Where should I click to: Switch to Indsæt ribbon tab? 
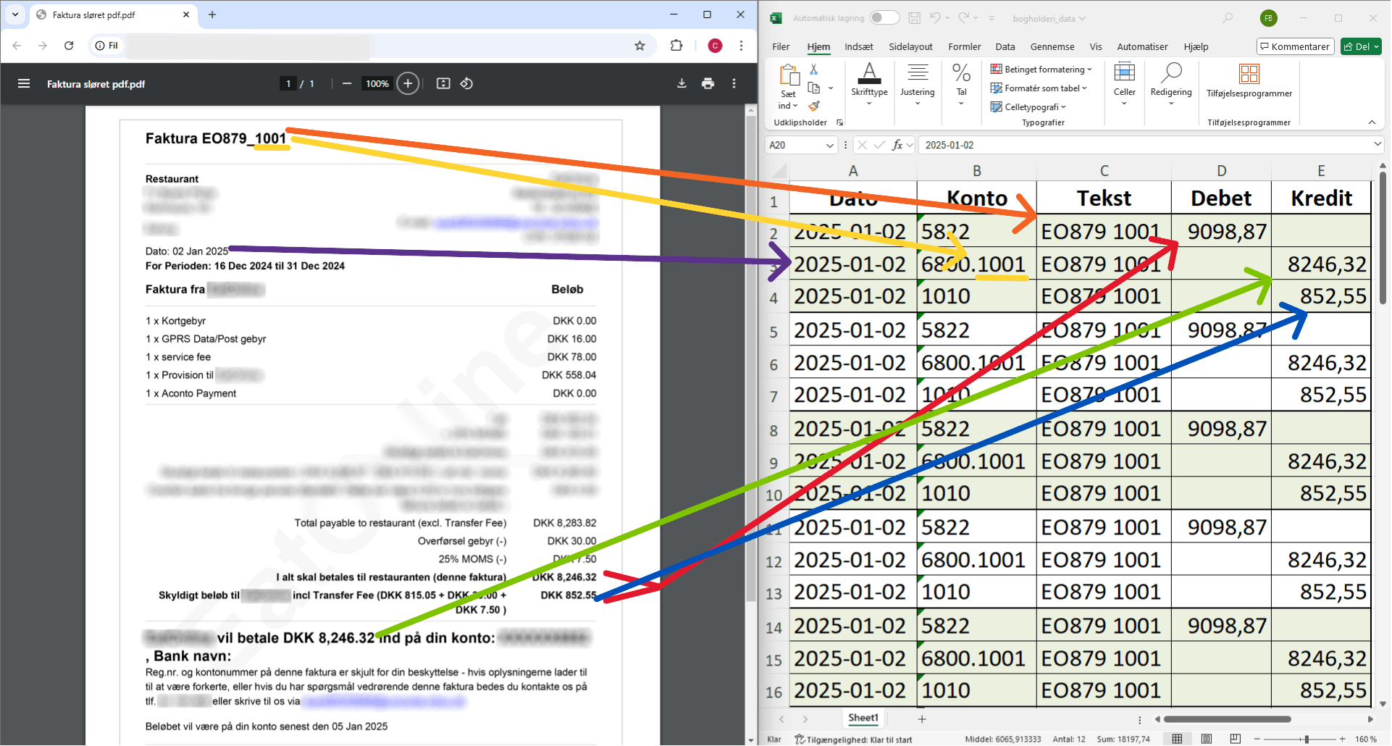click(x=859, y=47)
